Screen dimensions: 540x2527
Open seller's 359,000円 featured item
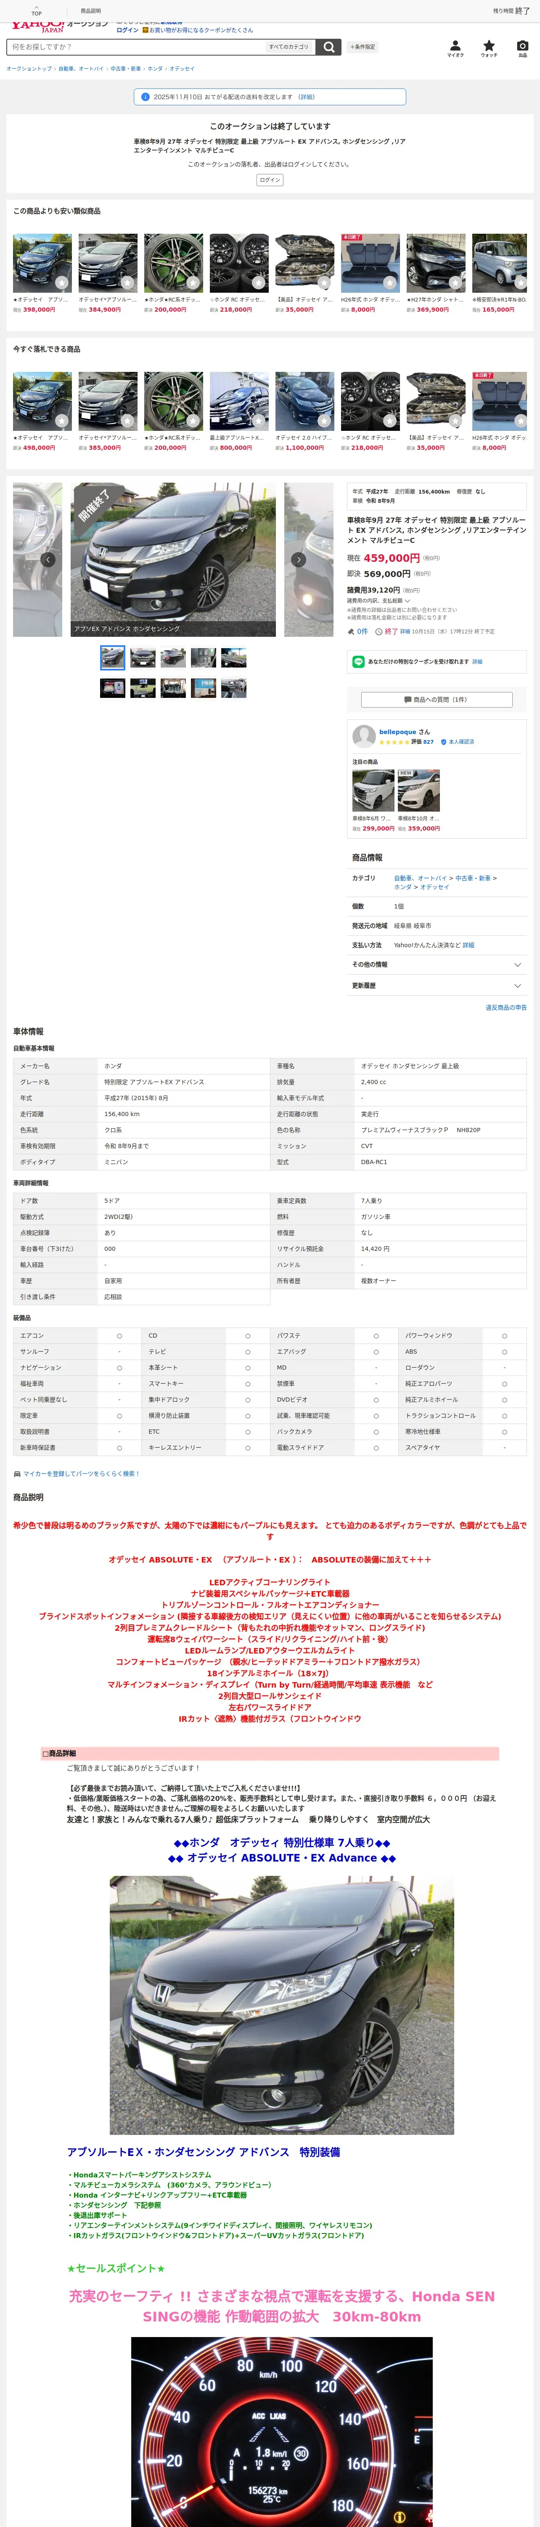[418, 801]
